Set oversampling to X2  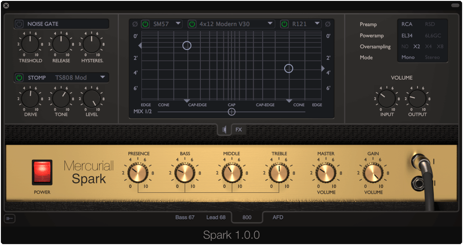(417, 46)
